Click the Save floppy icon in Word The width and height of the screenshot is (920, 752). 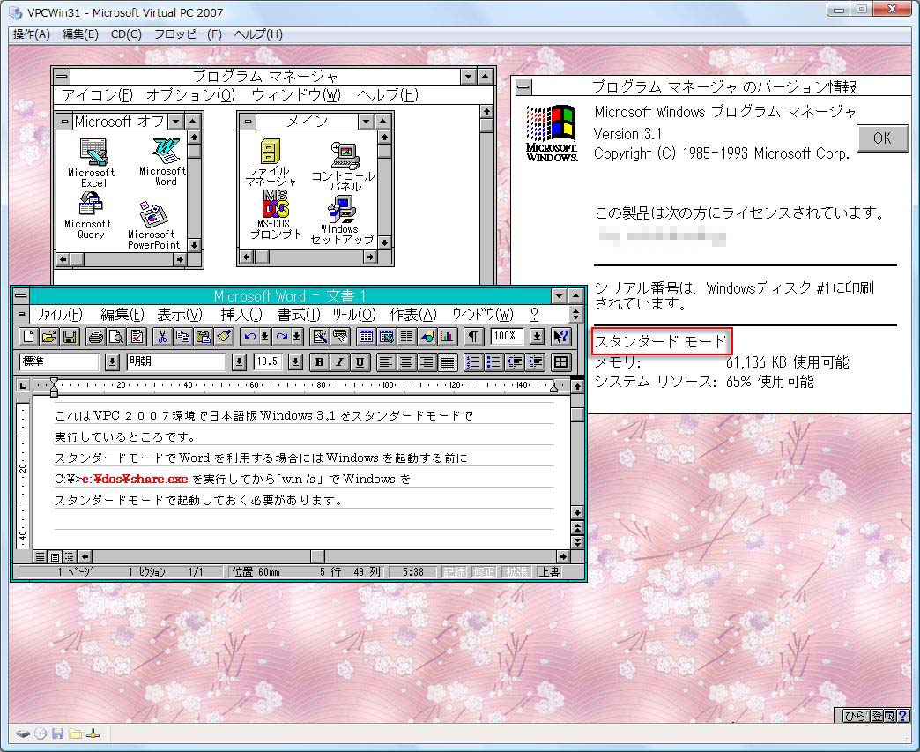point(70,337)
